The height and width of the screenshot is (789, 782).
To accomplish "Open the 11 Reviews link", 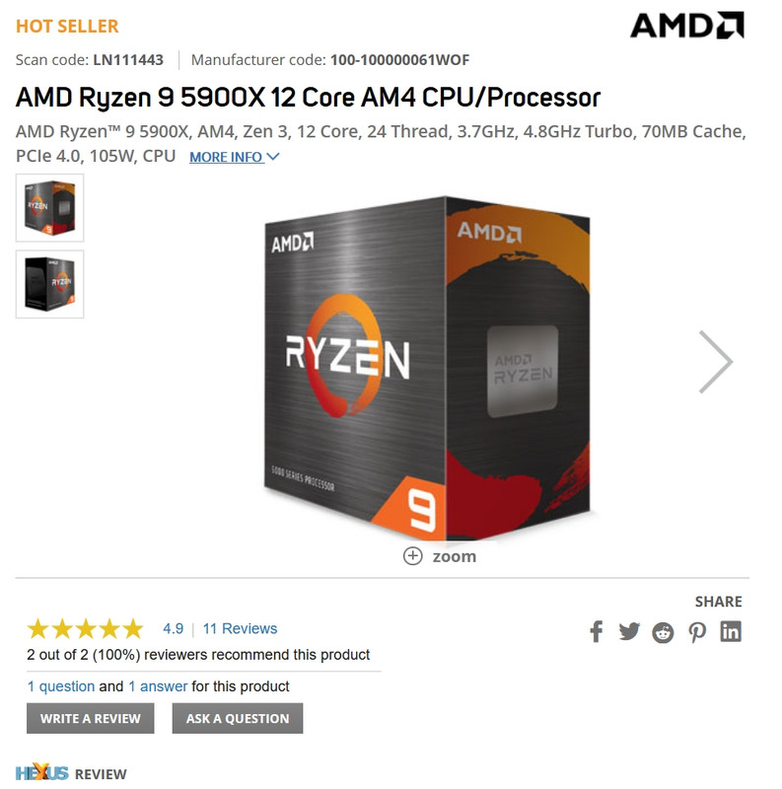I will (x=240, y=628).
